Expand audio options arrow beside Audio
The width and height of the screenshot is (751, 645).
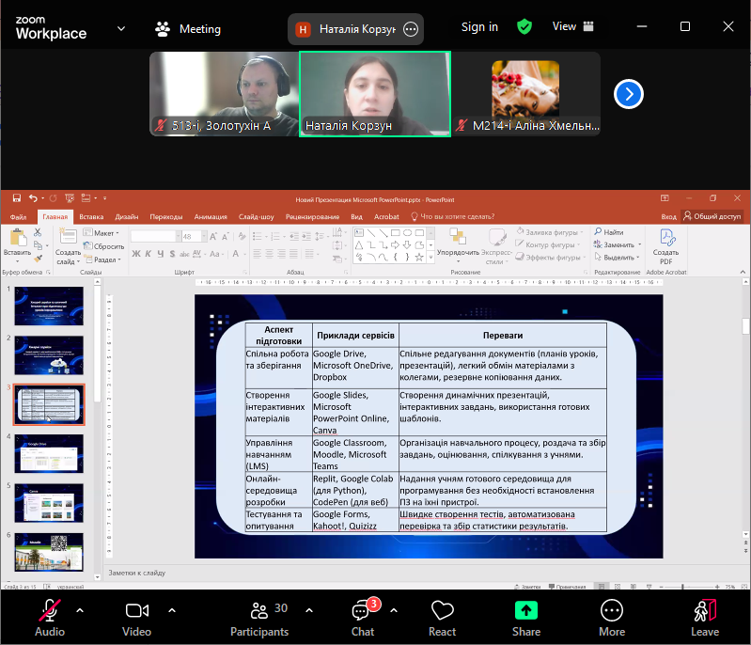[80, 609]
